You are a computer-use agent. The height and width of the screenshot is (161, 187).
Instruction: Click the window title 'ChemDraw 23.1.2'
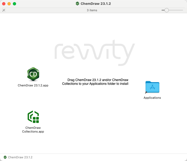[x=96, y=3]
